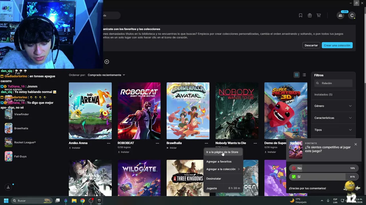Open ROBOBEAT cover thumbnail
This screenshot has height=205, width=366.
(139, 111)
